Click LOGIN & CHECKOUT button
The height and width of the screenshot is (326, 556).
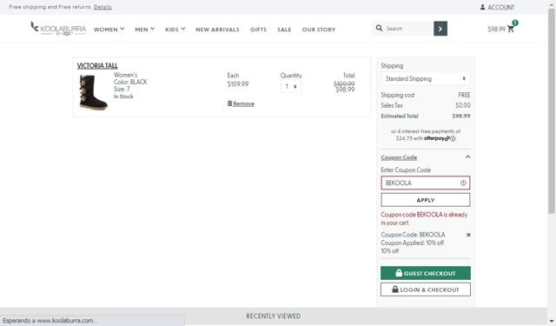tap(426, 289)
